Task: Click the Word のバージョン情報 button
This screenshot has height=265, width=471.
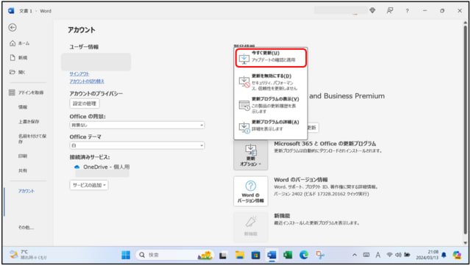Action: (x=250, y=192)
